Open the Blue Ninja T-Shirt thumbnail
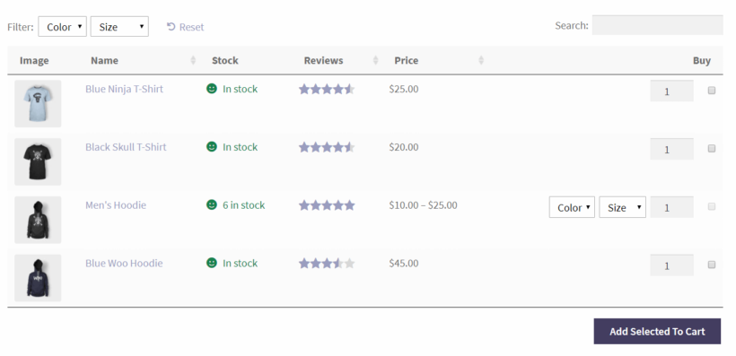The height and width of the screenshot is (356, 736). click(x=38, y=104)
